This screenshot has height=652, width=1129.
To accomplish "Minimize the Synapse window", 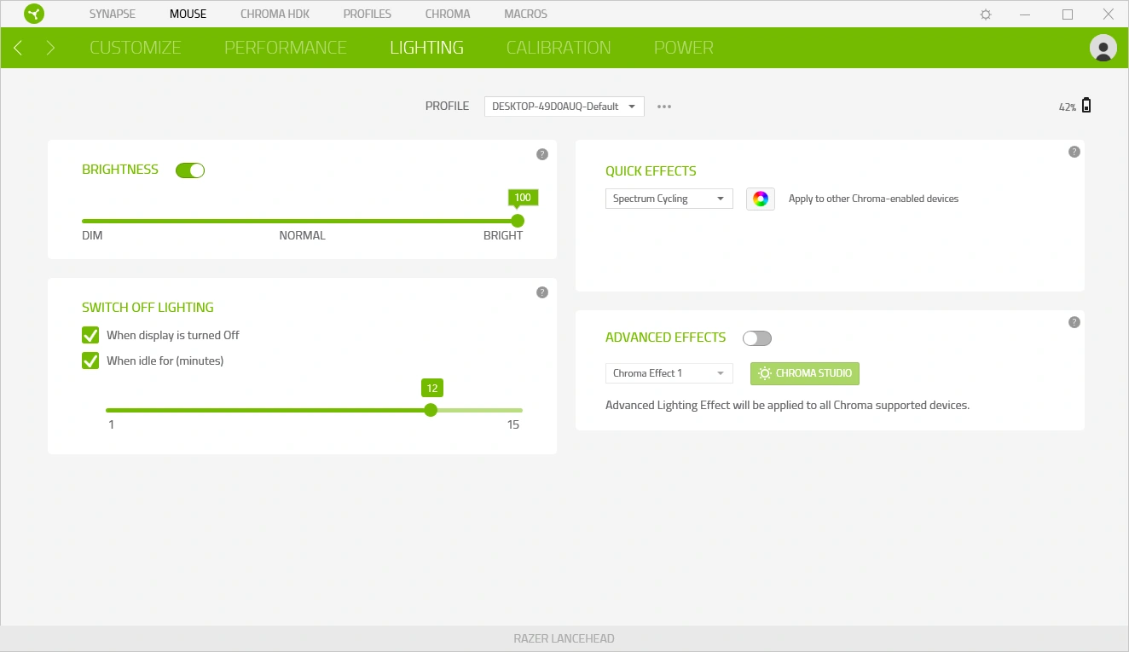I will coord(1027,14).
